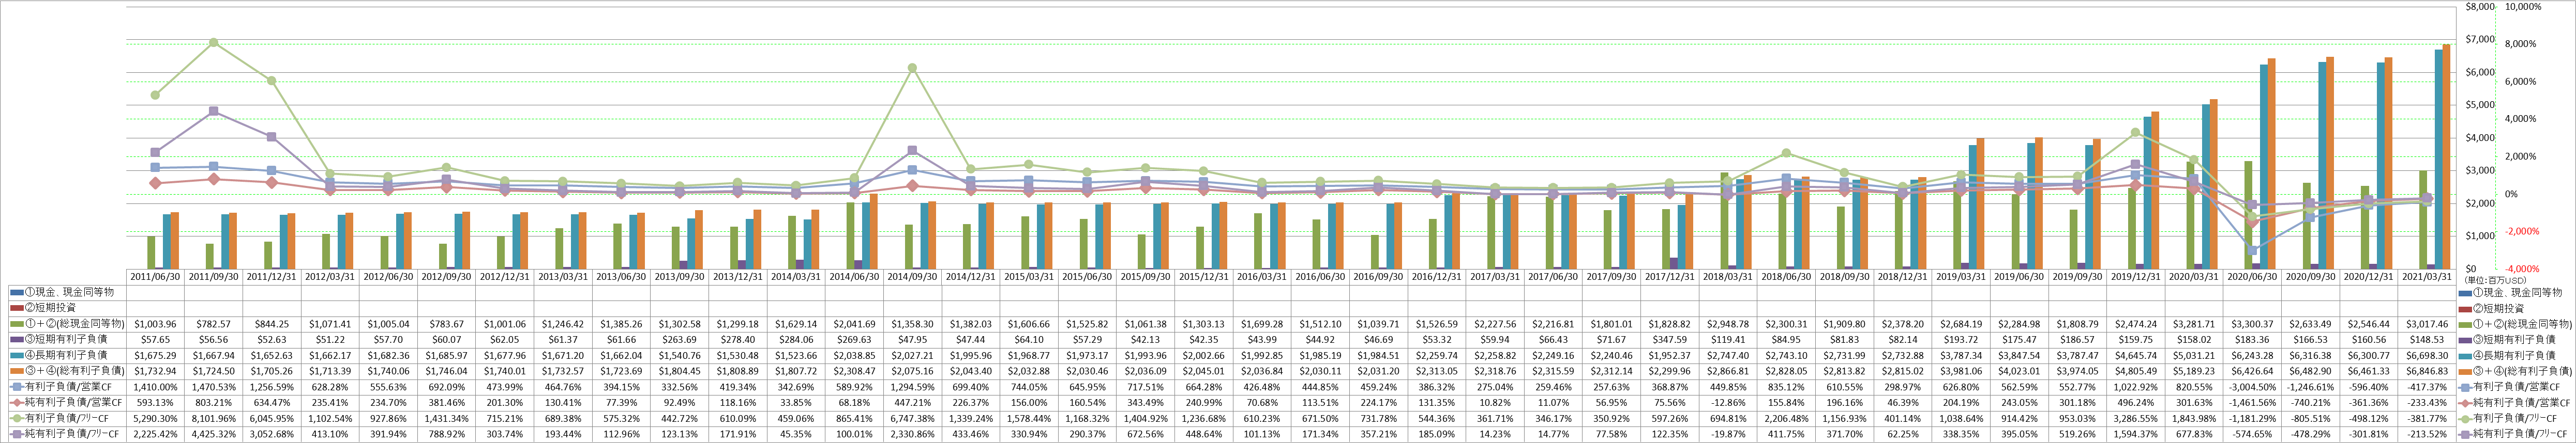This screenshot has width=2576, height=443.
Task: Click the 10,000% secondary axis label
Action: pos(2523,6)
